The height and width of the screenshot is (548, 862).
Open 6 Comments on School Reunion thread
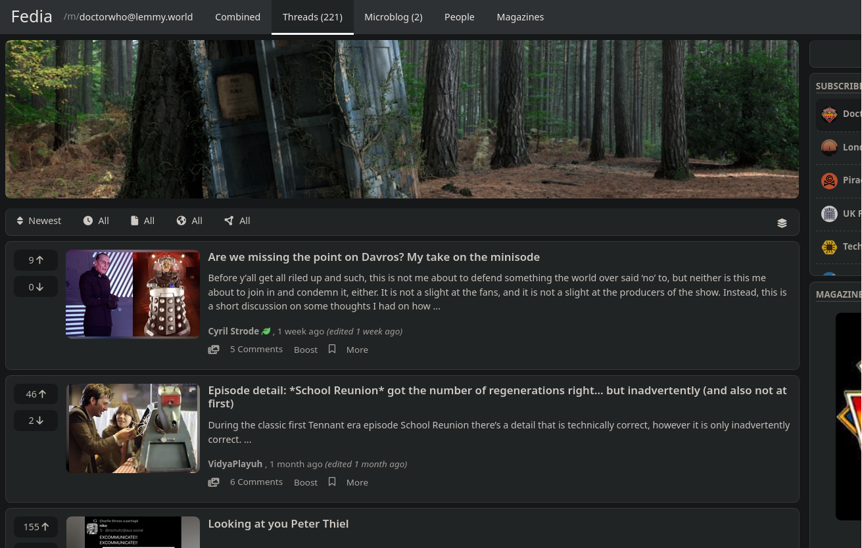[256, 482]
